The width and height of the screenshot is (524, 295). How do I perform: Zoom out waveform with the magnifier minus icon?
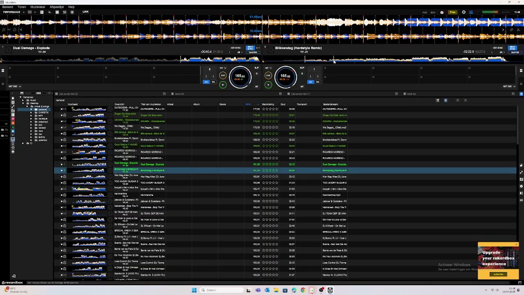pyautogui.click(x=15, y=29)
